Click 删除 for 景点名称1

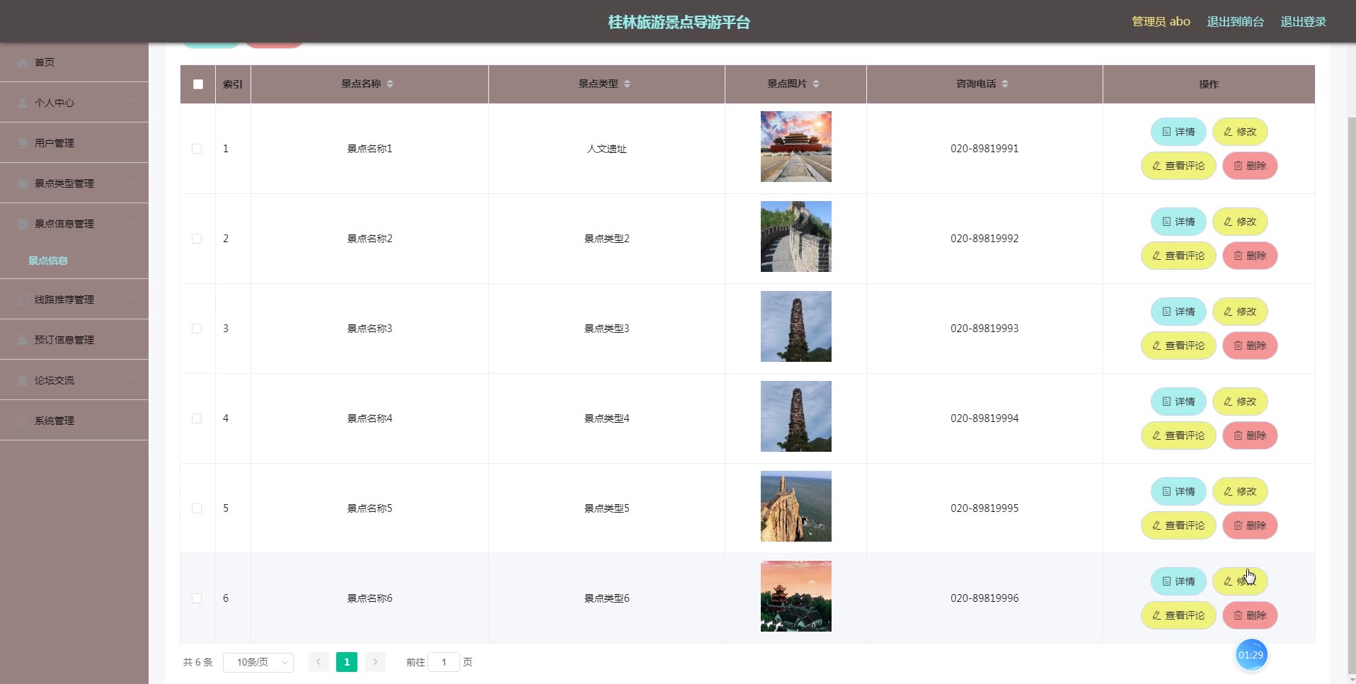pyautogui.click(x=1250, y=166)
